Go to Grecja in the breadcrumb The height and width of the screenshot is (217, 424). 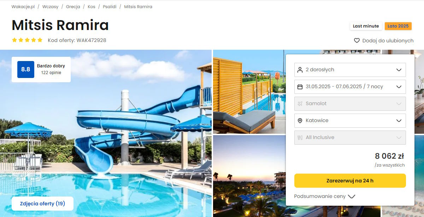click(73, 7)
